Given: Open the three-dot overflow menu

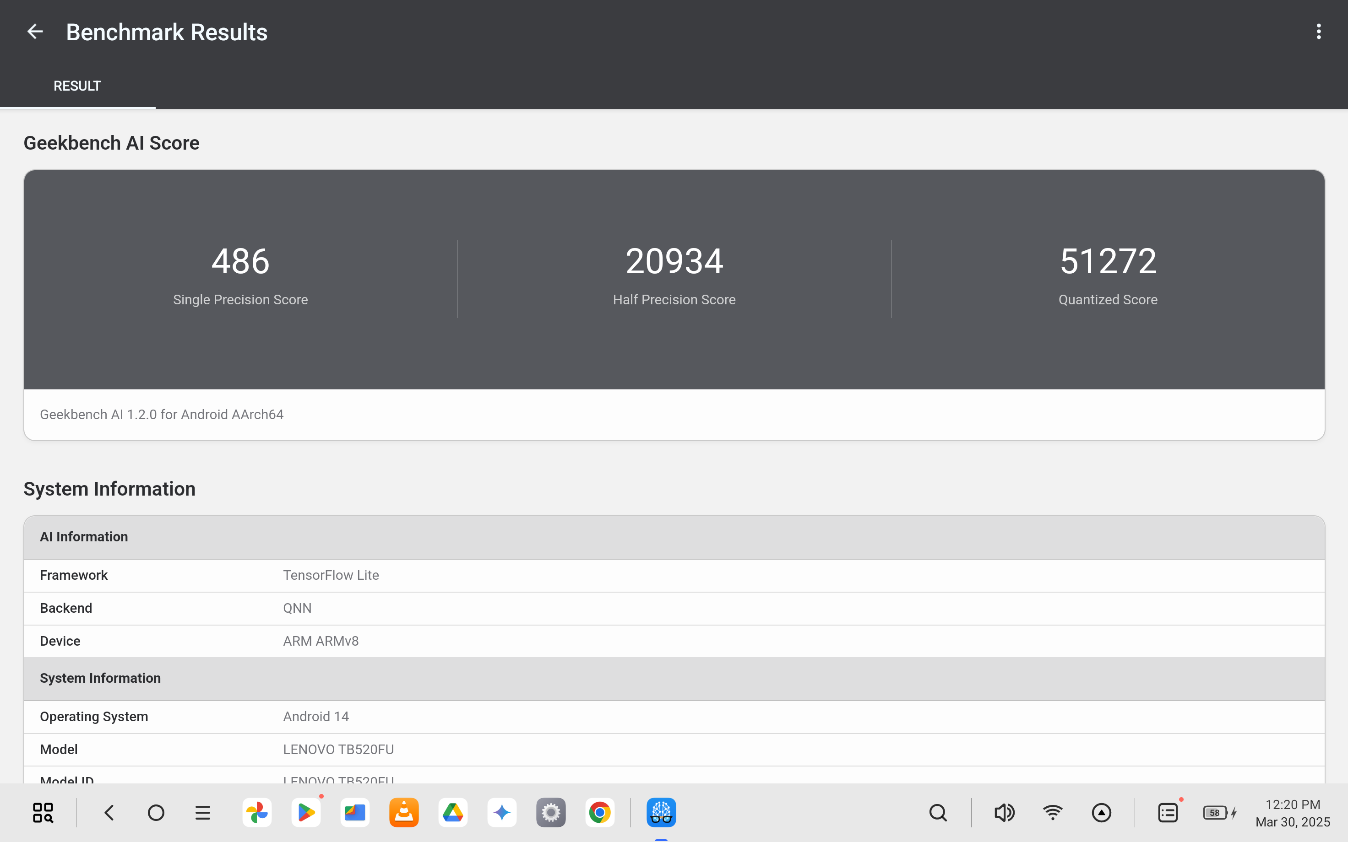Looking at the screenshot, I should click(x=1318, y=32).
